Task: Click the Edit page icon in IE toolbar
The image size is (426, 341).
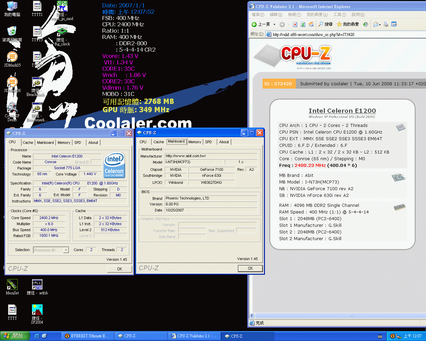Action: coord(394,24)
